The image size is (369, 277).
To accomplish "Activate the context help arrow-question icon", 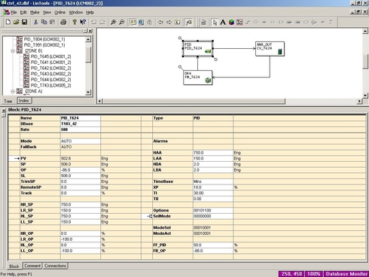I will click(83, 22).
